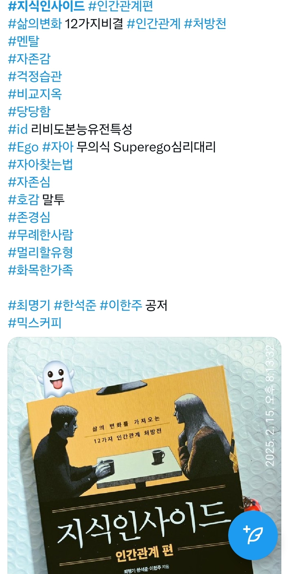Tap the #id hashtag link
292x574 pixels.
click(18, 129)
